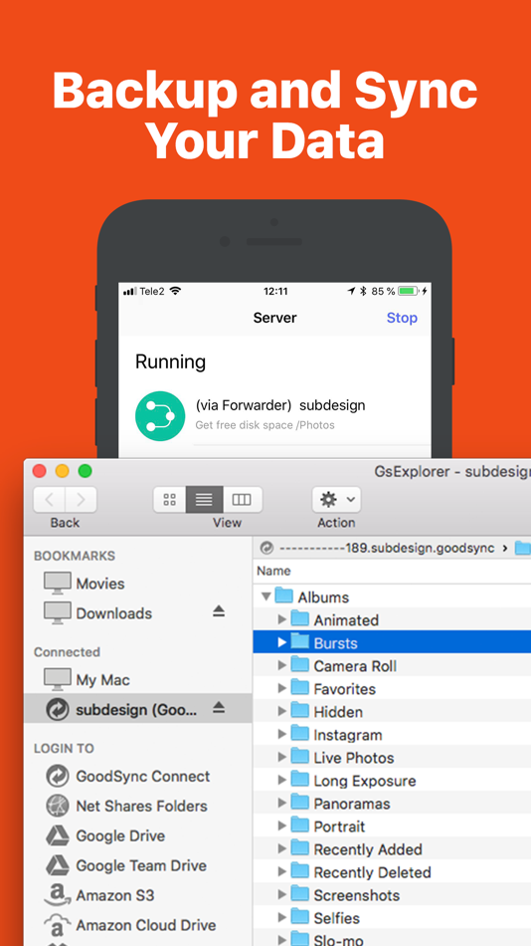Select the subdesign GoodSync connection
531x946 pixels.
[137, 708]
